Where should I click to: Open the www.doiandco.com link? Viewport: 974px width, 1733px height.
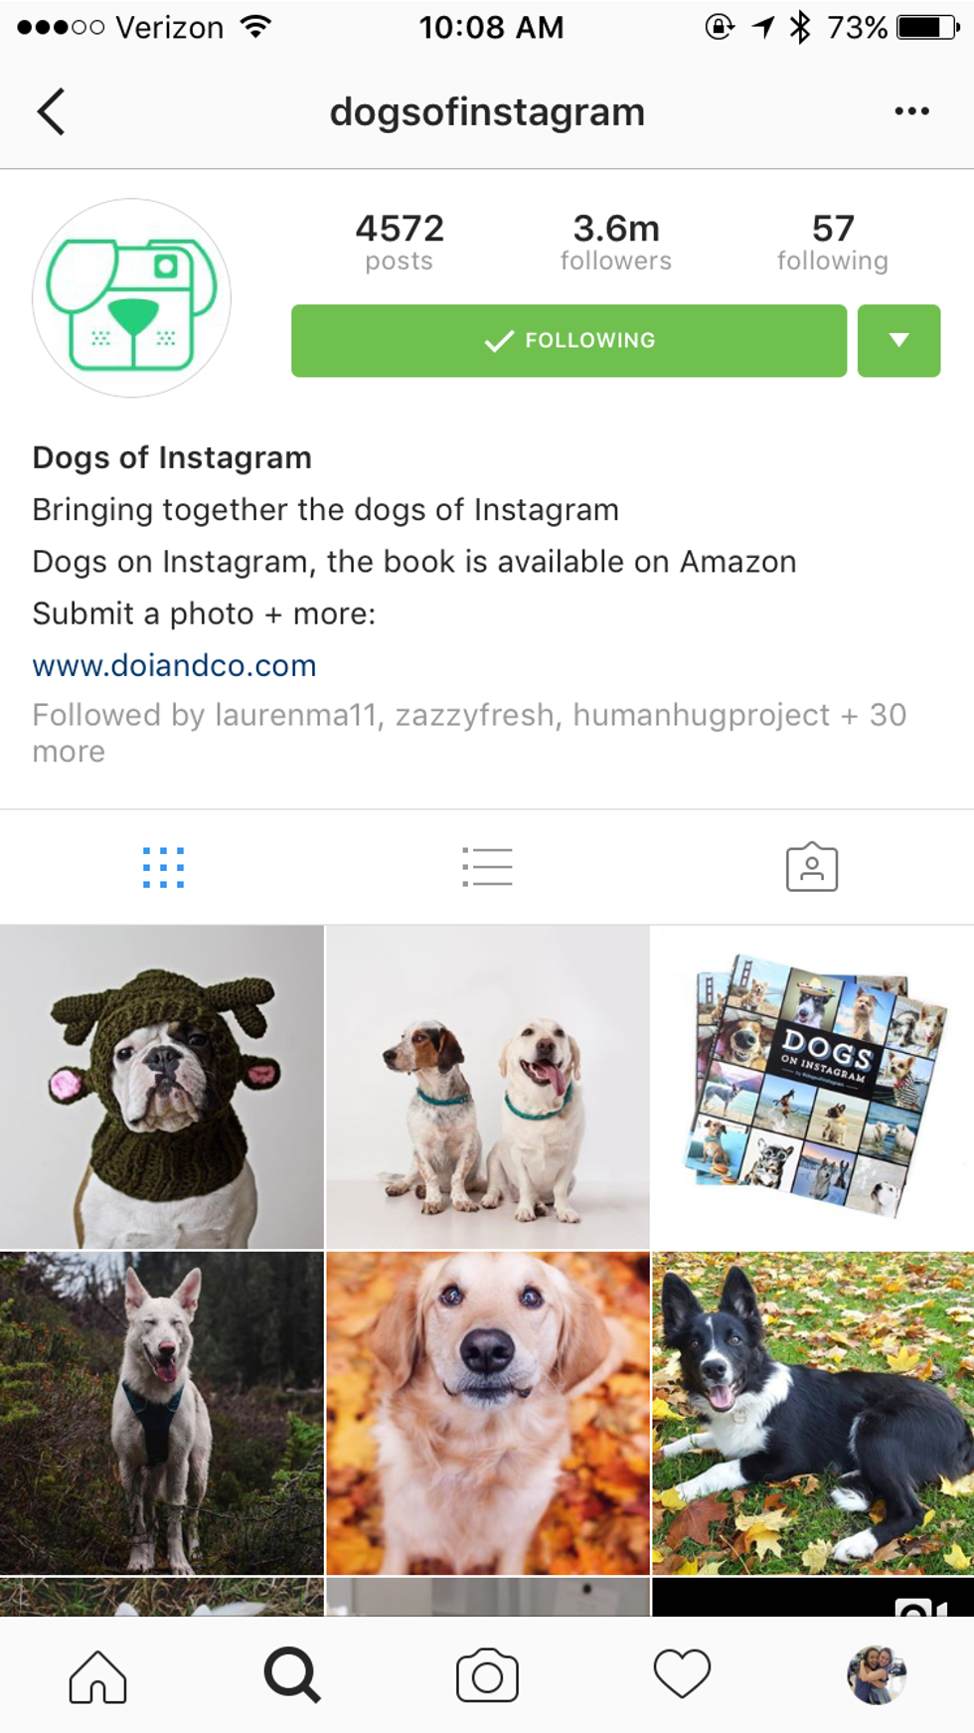pyautogui.click(x=174, y=665)
